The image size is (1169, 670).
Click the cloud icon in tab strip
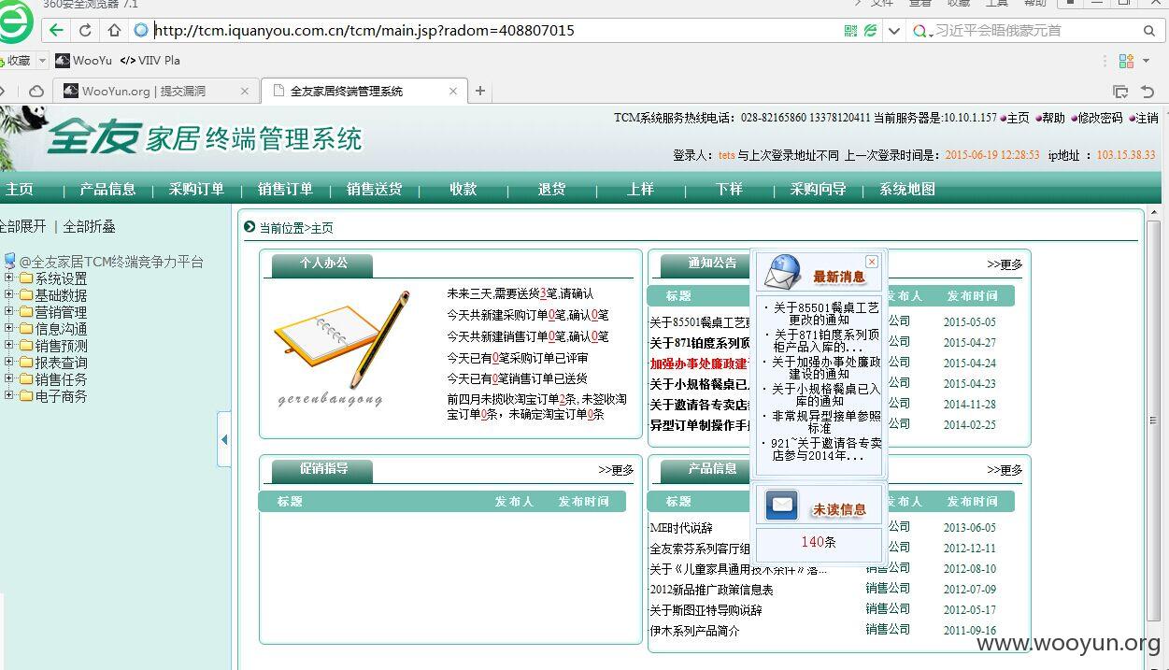[36, 92]
